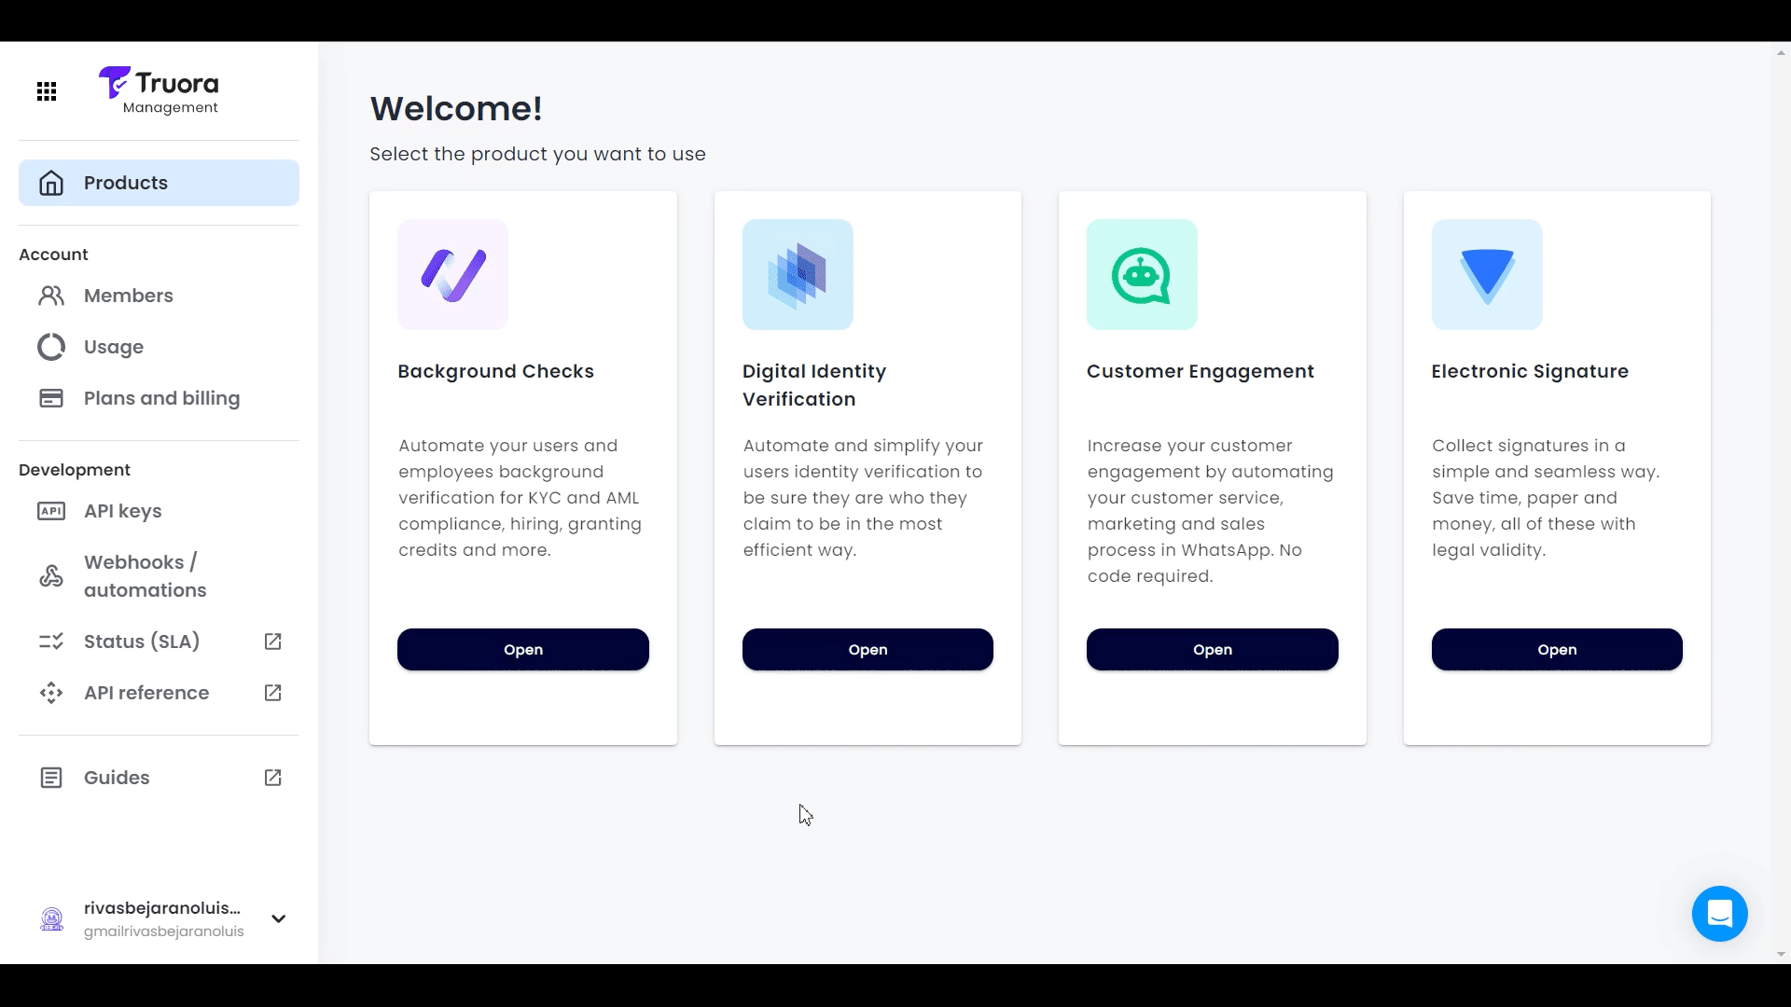Screen dimensions: 1791x1007
Task: Click the Truora Management logo
Action: tap(158, 91)
